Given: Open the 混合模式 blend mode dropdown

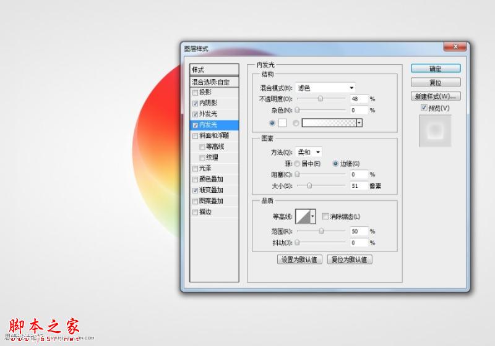Looking at the screenshot, I should click(x=325, y=88).
